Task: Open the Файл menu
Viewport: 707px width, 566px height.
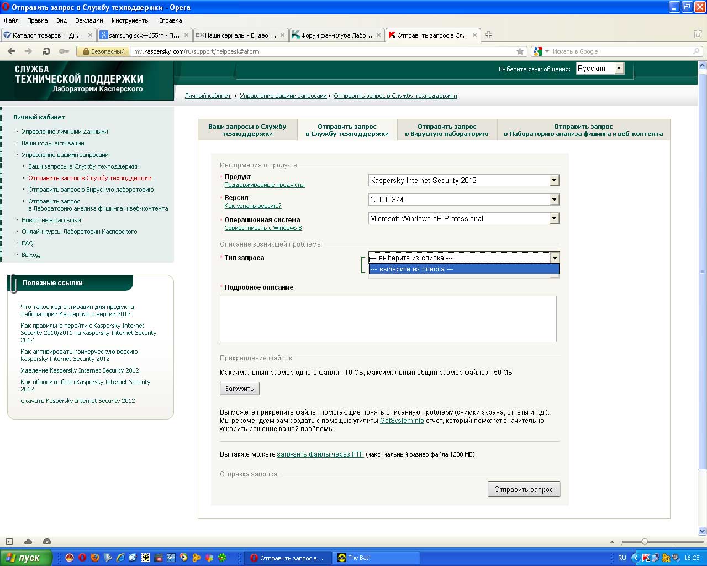Action: tap(12, 20)
